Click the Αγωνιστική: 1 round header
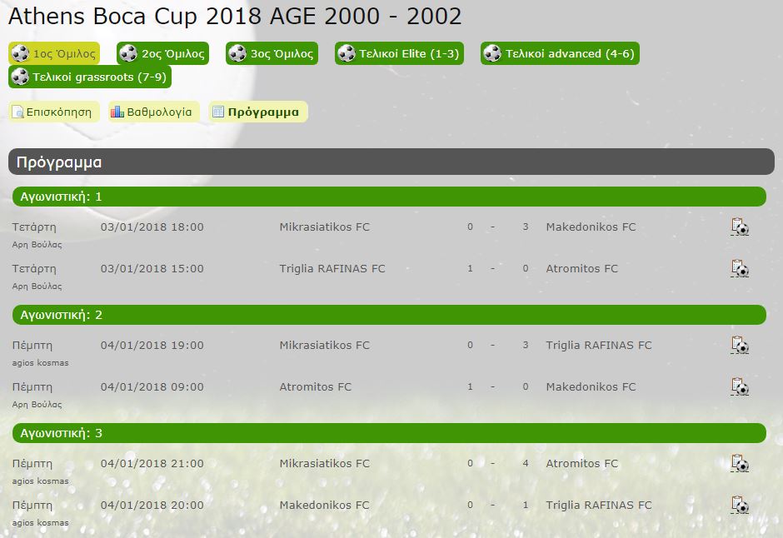Screen dimensions: 783x538 click(389, 197)
